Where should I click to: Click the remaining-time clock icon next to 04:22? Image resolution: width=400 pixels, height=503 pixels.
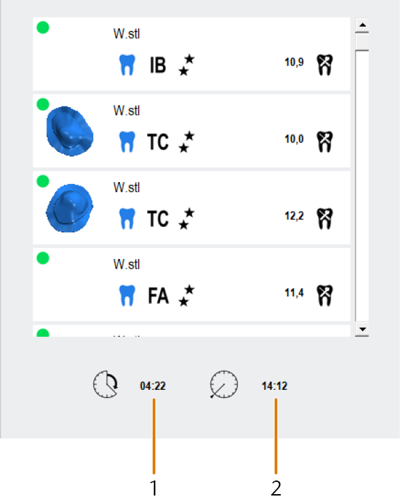106,384
